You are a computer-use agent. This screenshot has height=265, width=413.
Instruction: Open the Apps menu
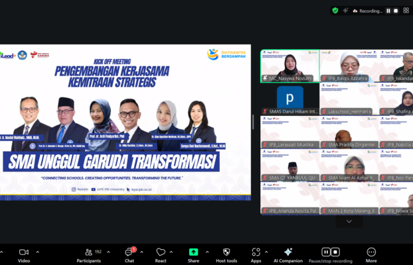(x=256, y=255)
